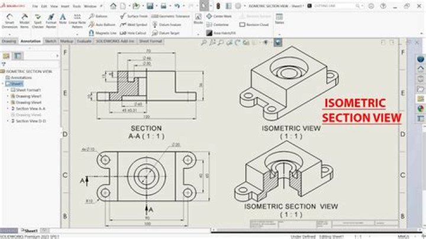
Task: Open a file with the Open icon
Action: click(136, 6)
